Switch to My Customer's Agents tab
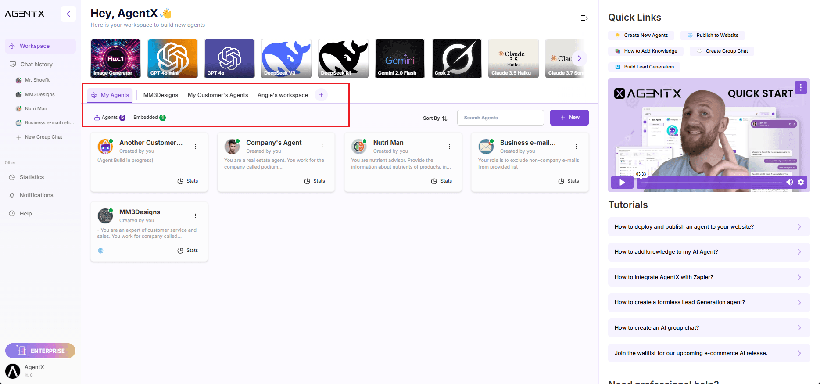 (218, 95)
